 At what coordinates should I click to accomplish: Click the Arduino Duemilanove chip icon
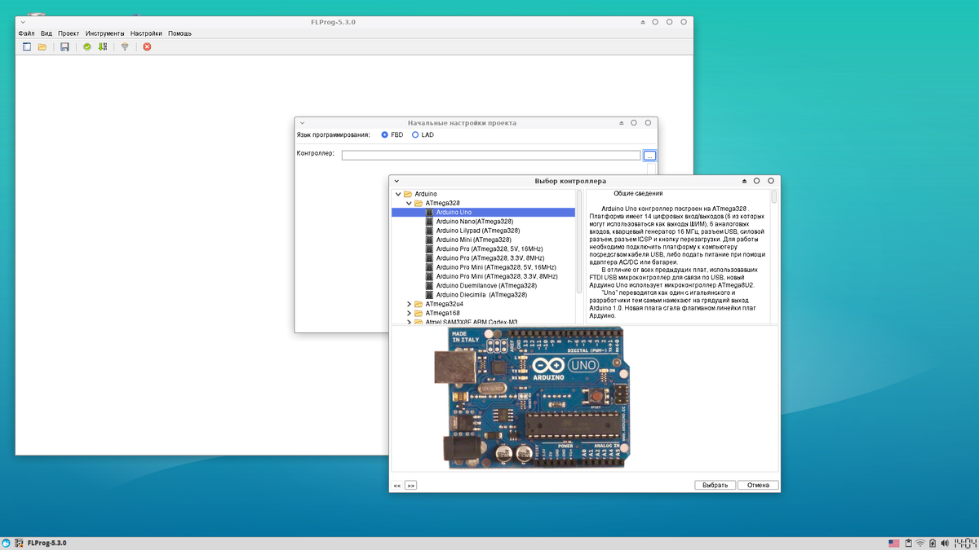[x=429, y=286]
